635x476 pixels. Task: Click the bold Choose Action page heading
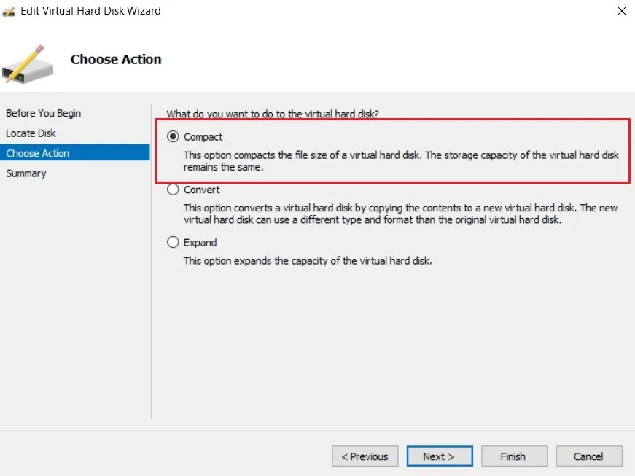(x=116, y=60)
